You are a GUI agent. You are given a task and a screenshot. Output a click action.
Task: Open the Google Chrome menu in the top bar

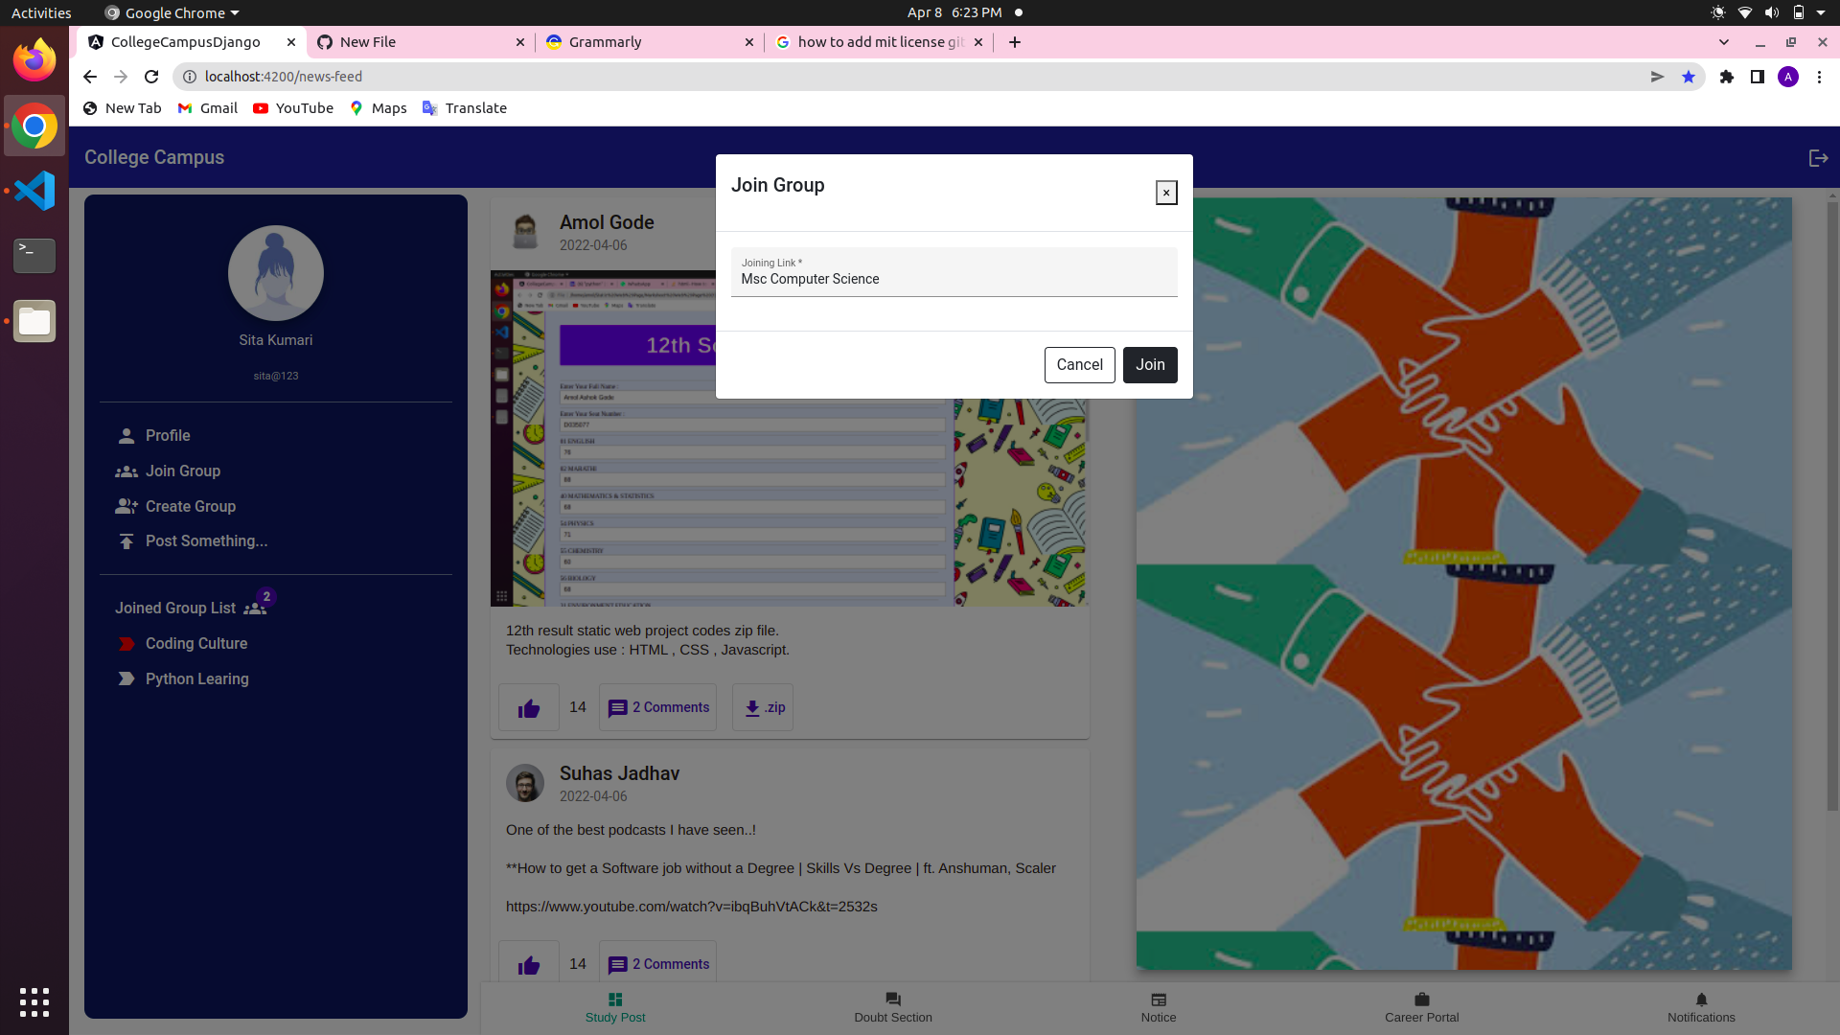(171, 12)
